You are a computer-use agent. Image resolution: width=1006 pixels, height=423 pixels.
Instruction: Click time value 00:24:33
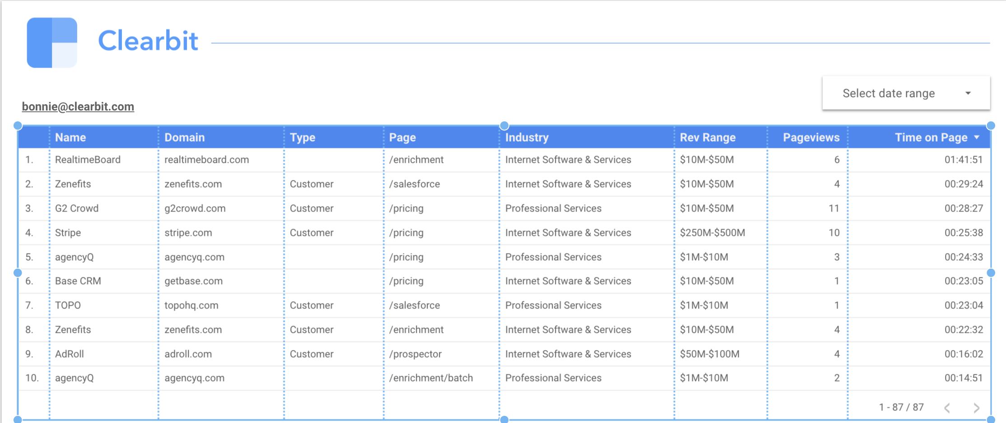point(964,257)
